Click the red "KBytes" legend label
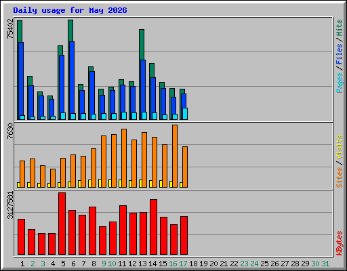Screen dimensions: 347x271 [x=340, y=243]
